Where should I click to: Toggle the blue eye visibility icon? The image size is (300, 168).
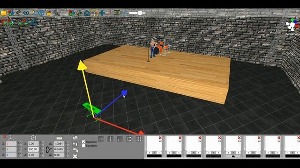(26, 13)
